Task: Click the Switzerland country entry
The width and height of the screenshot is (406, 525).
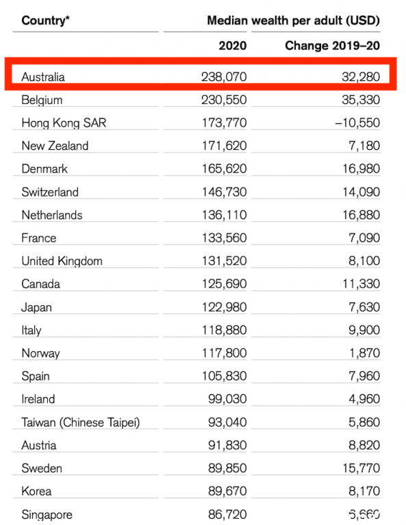Action: (x=50, y=192)
